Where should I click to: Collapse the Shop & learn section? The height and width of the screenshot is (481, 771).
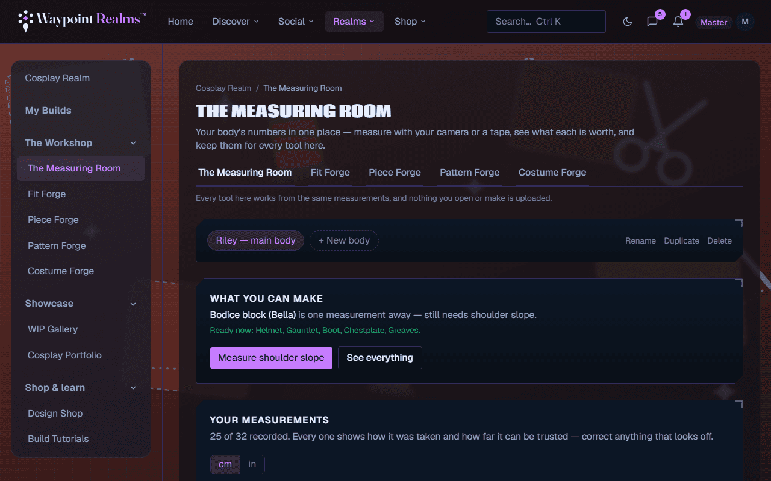pyautogui.click(x=133, y=388)
